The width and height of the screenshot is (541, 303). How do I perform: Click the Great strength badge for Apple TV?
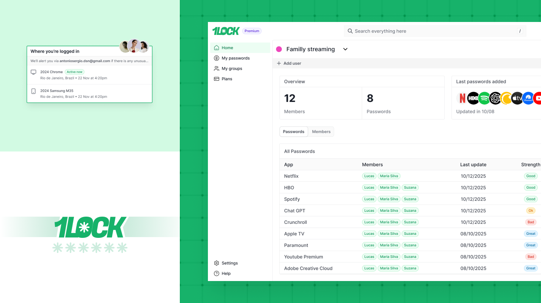click(x=531, y=234)
